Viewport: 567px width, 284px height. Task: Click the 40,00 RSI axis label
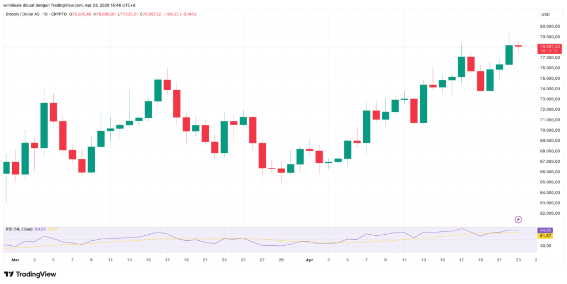(x=545, y=246)
